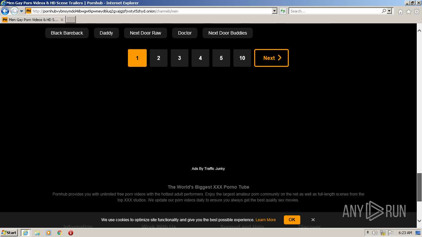Click the vertical scrollbar thumb

pyautogui.click(x=419, y=187)
